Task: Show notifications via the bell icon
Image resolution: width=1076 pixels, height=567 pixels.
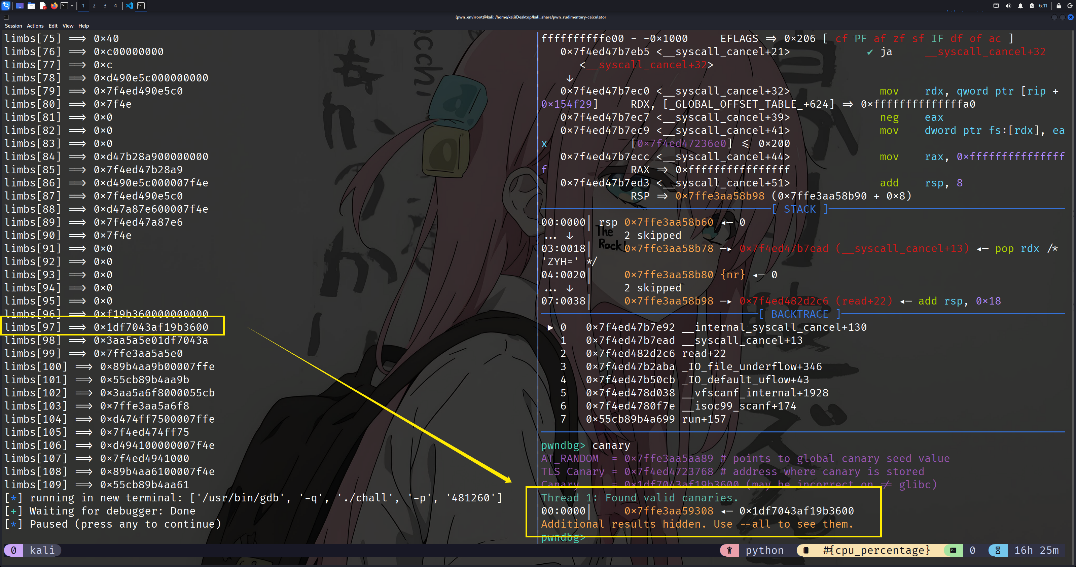Action: click(x=1020, y=5)
